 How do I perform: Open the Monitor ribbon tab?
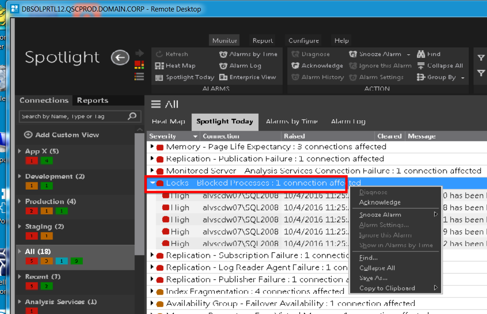[224, 41]
